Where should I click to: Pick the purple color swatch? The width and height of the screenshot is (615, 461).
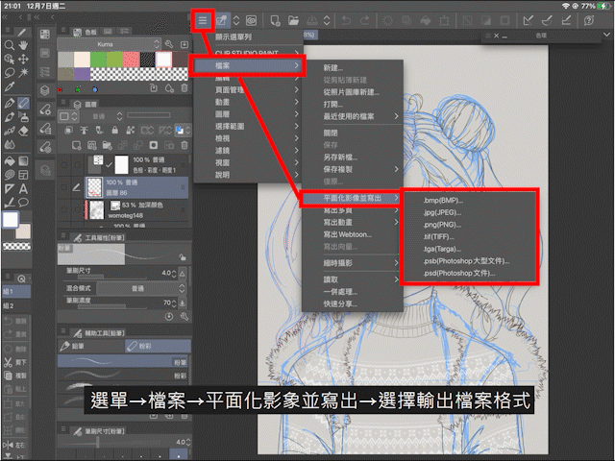tap(82, 74)
